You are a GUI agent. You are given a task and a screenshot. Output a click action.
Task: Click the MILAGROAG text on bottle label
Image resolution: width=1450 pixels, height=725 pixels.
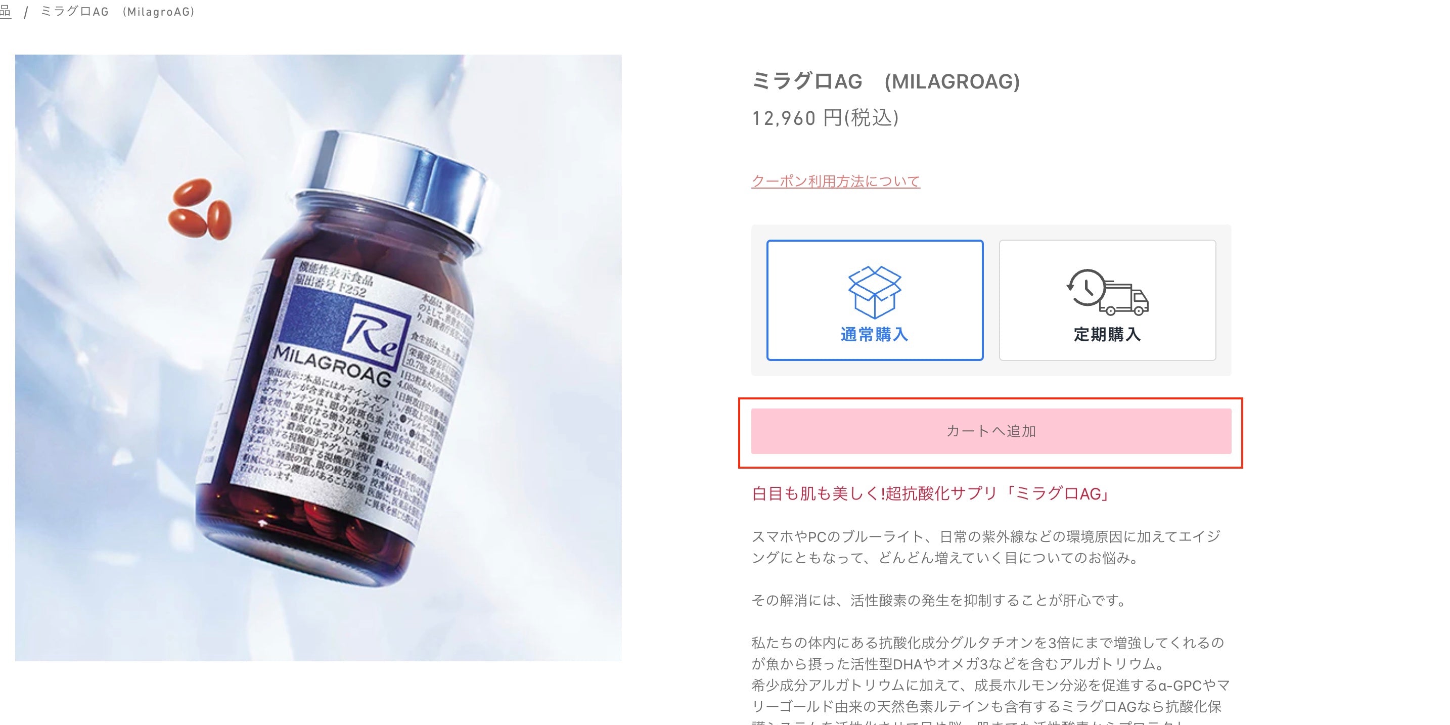(332, 364)
